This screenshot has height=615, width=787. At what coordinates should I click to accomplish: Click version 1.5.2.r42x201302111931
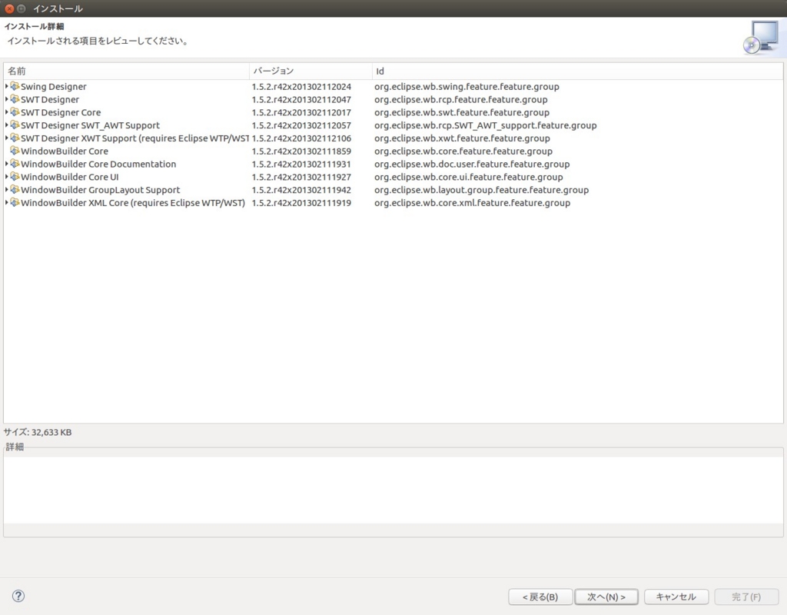(x=301, y=165)
